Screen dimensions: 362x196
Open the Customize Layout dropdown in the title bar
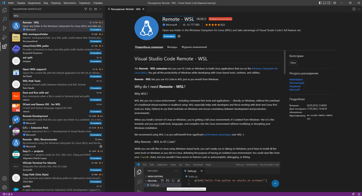tap(335, 3)
